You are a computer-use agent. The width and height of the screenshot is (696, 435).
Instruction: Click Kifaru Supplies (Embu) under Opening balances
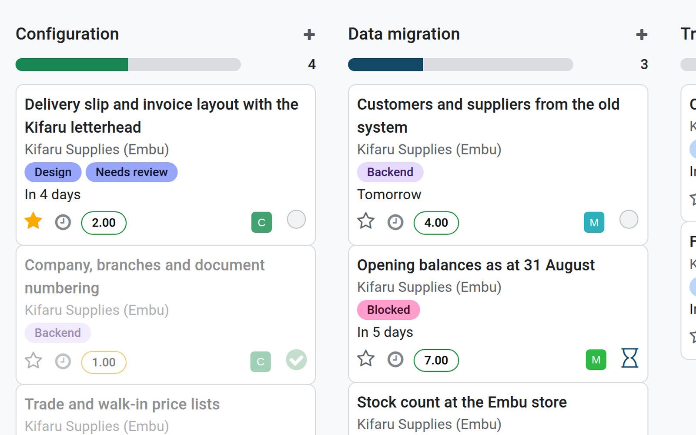pos(429,287)
